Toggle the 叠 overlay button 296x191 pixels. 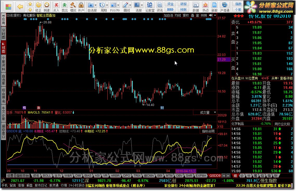(x=192, y=15)
